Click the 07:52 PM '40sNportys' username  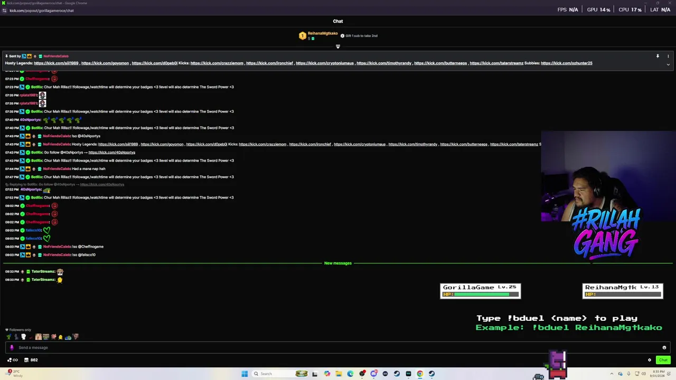point(31,189)
